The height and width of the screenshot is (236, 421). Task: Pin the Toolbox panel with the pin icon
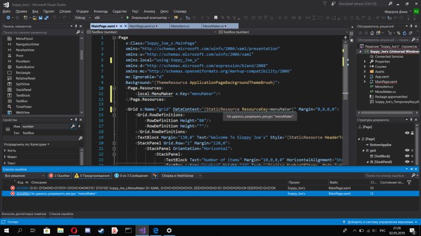coord(76,26)
